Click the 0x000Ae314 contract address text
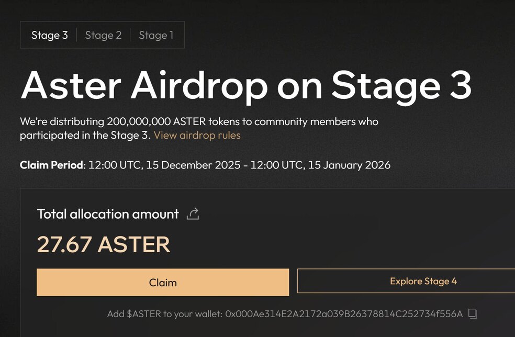Viewport: 515px width, 337px height. pos(344,314)
